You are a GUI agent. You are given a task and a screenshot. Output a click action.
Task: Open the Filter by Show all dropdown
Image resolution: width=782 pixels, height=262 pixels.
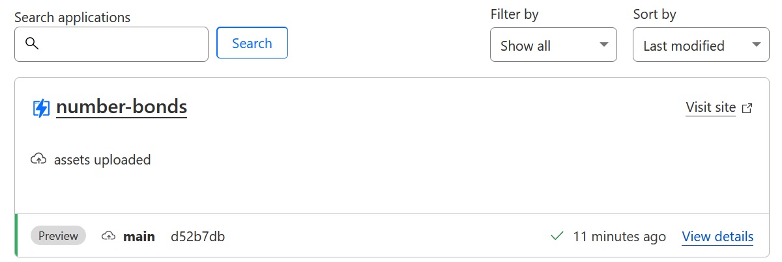(x=553, y=45)
